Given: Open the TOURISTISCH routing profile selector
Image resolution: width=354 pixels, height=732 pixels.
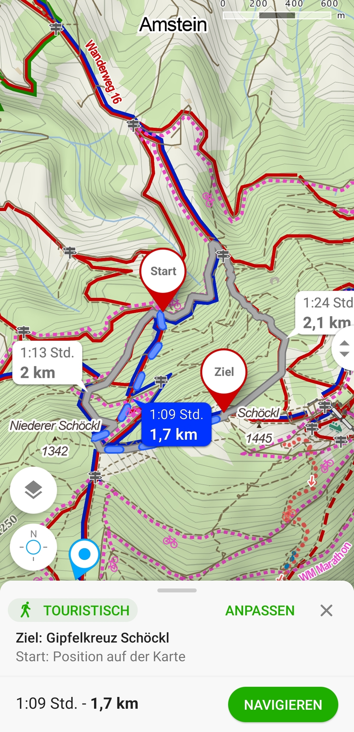Looking at the screenshot, I should click(73, 610).
